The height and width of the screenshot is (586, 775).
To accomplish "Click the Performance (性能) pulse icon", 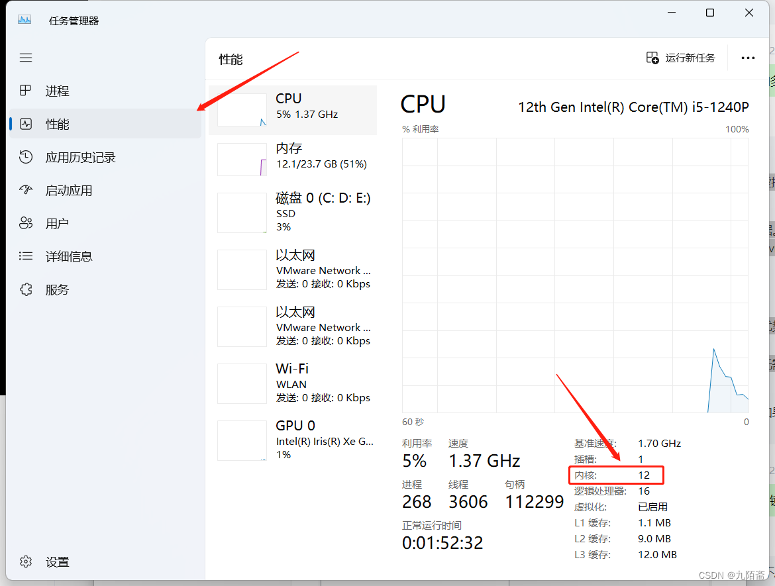I will (x=26, y=124).
